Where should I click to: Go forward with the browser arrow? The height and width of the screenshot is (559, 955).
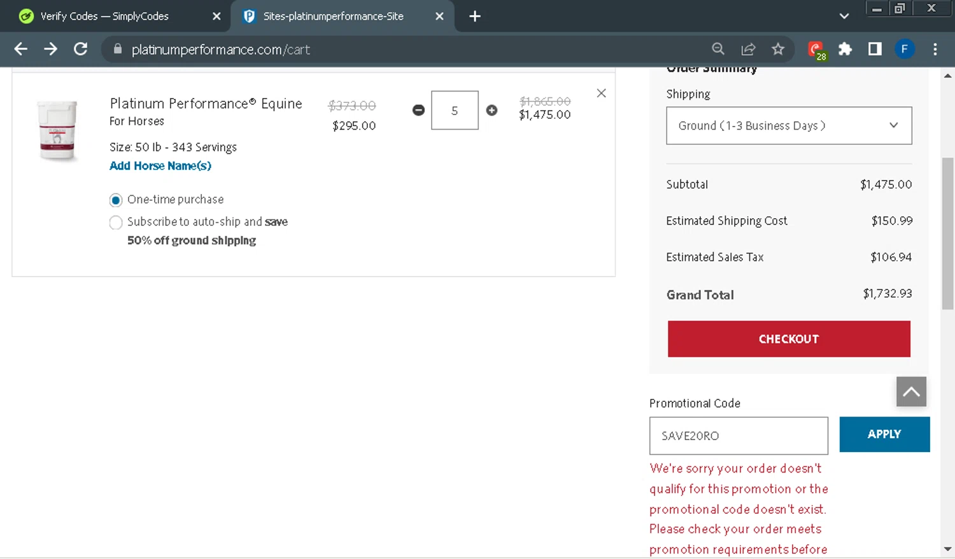(x=50, y=49)
